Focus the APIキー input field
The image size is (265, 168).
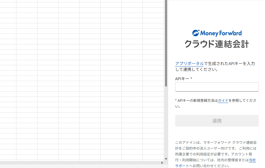pyautogui.click(x=217, y=87)
